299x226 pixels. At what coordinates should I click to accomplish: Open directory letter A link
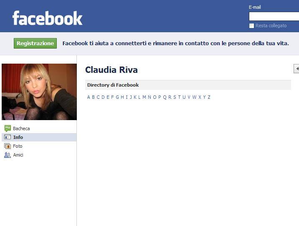[x=89, y=97]
